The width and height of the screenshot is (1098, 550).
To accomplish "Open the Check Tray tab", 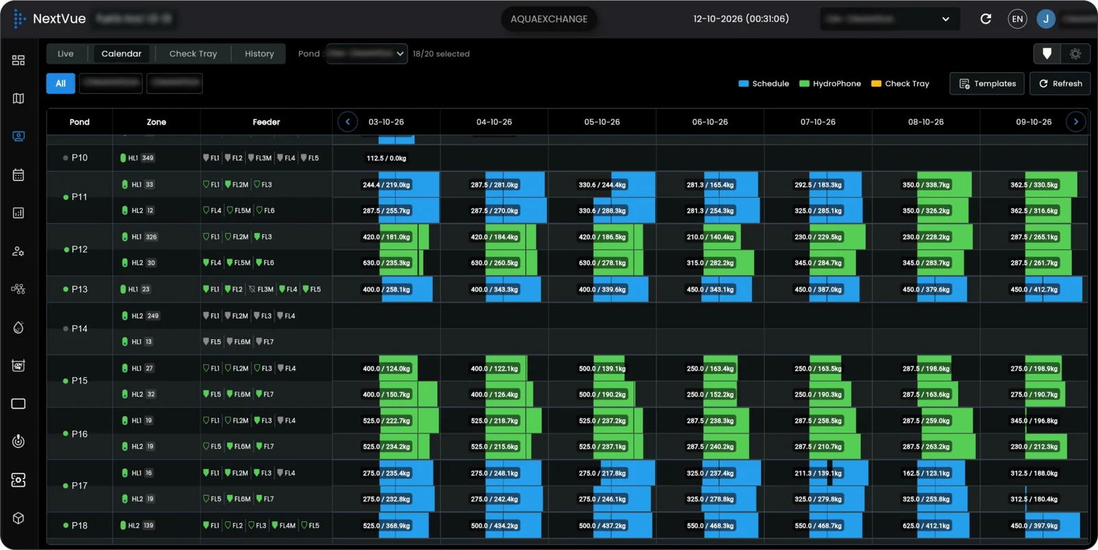I will click(x=193, y=53).
